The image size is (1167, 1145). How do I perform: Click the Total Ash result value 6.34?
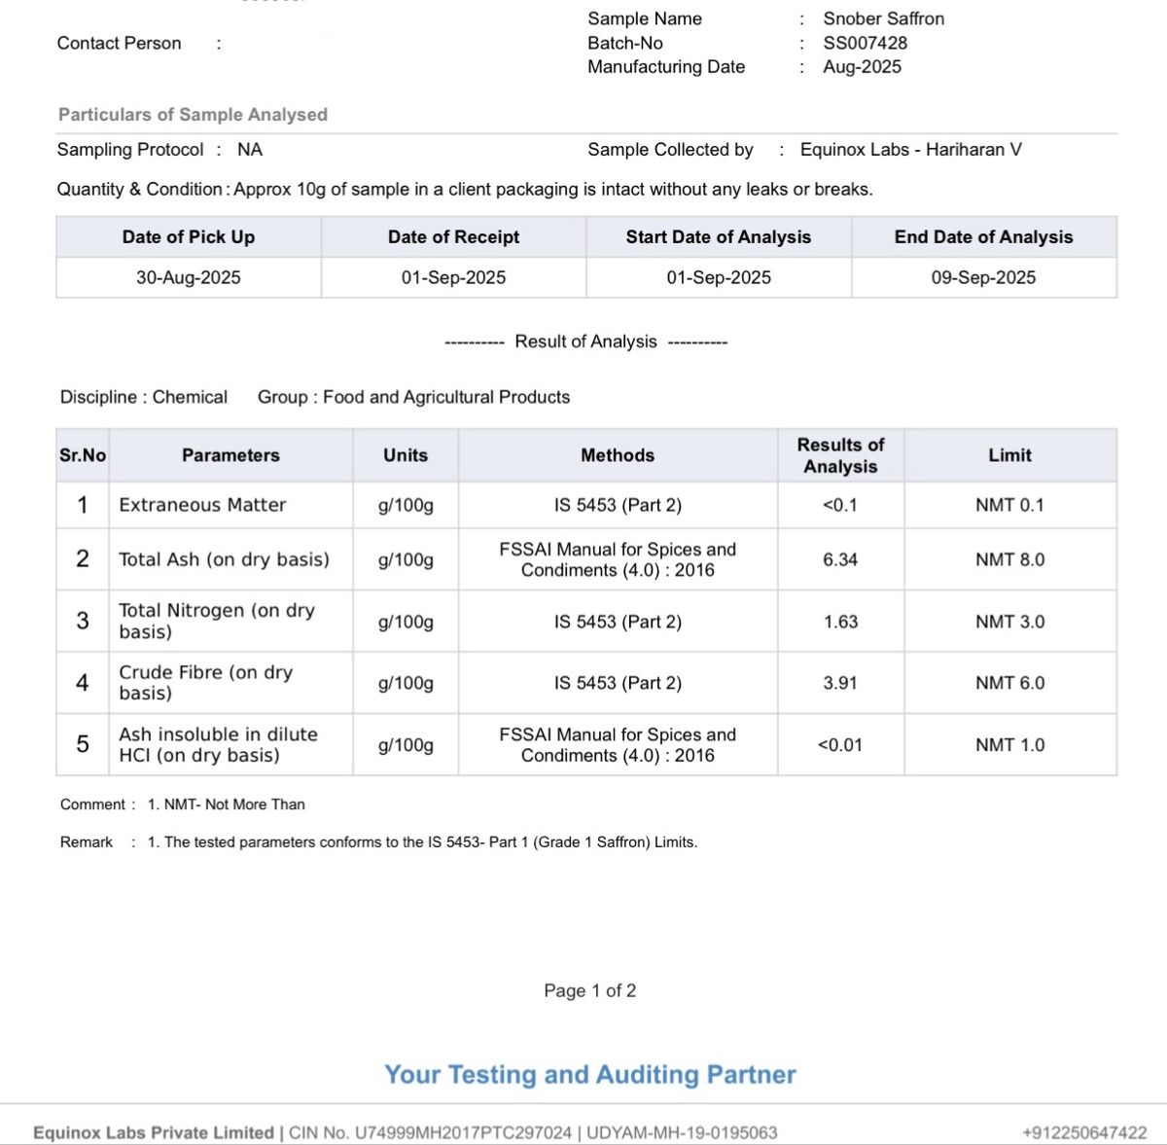(x=840, y=559)
